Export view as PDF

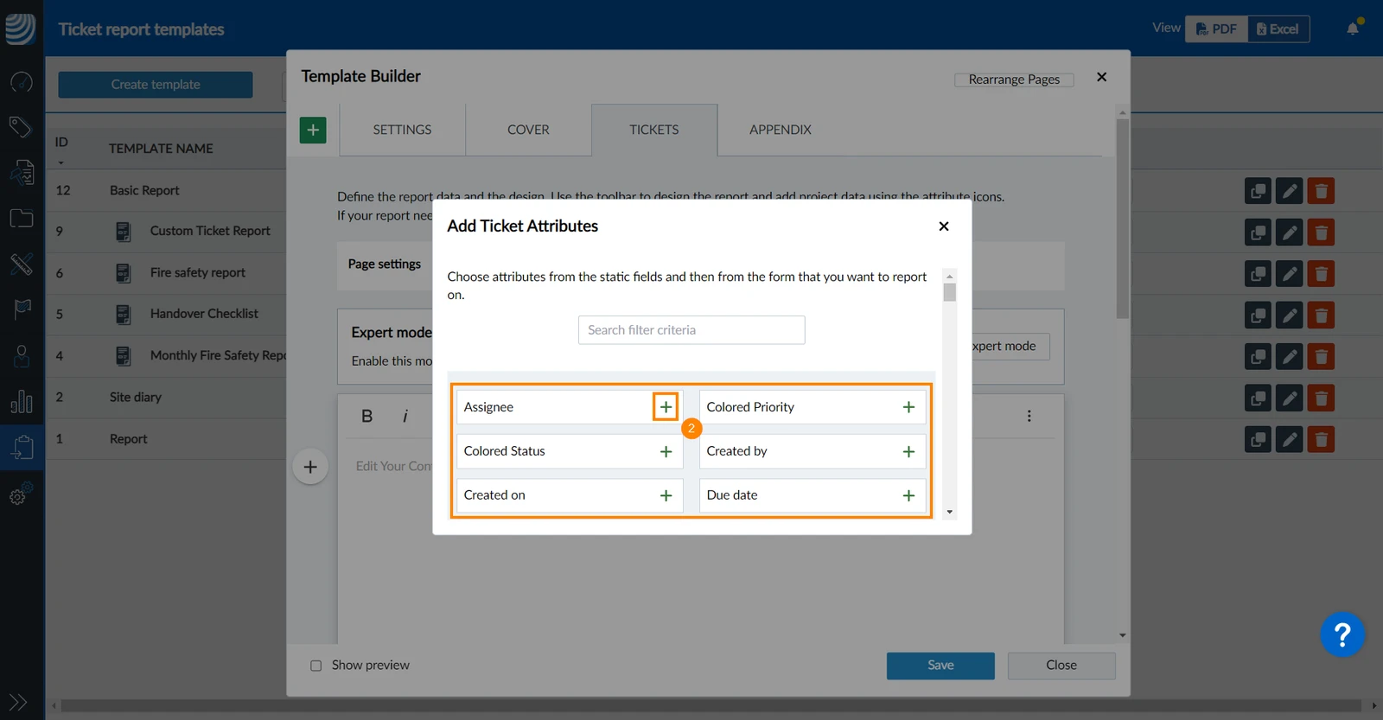click(x=1216, y=29)
